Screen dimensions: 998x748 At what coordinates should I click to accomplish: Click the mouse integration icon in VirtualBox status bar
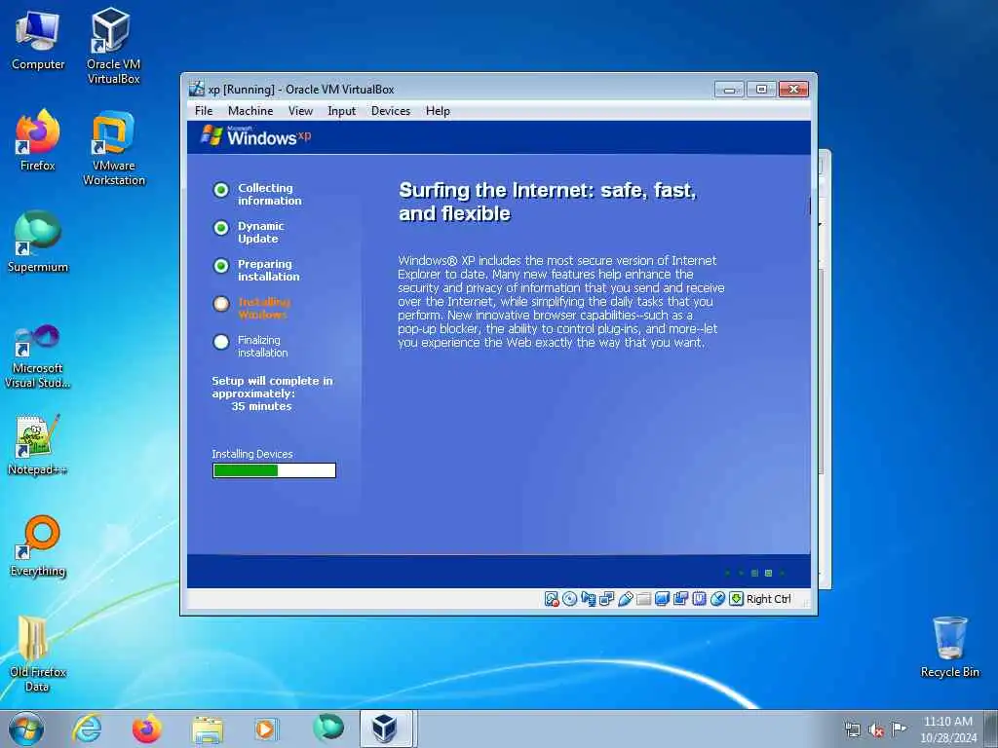point(717,599)
